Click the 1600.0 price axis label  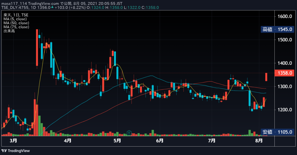coord(285,16)
